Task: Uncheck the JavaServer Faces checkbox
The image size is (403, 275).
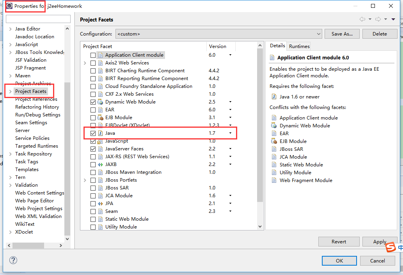Action: point(93,149)
